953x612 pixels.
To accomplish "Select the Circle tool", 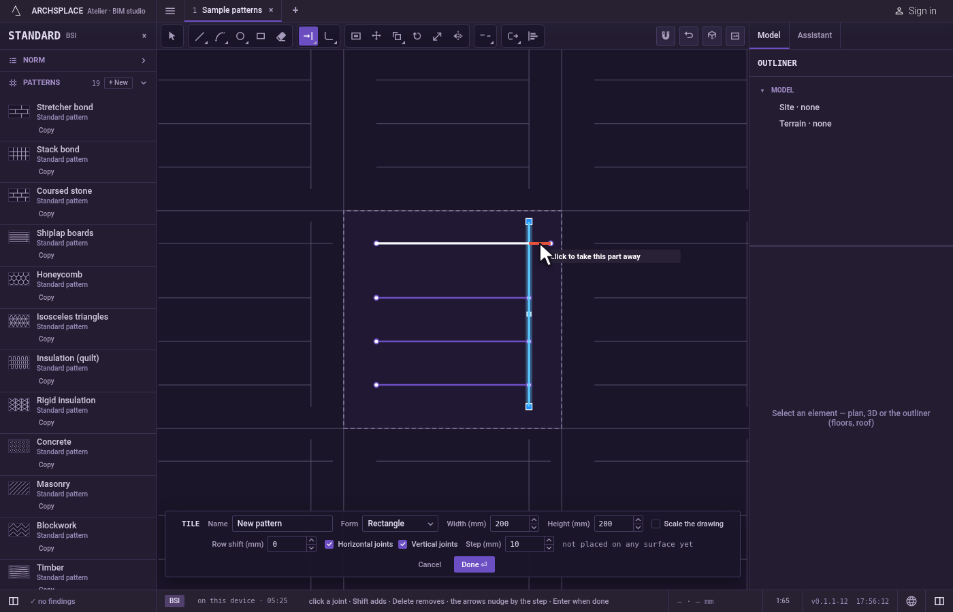I will pyautogui.click(x=240, y=36).
